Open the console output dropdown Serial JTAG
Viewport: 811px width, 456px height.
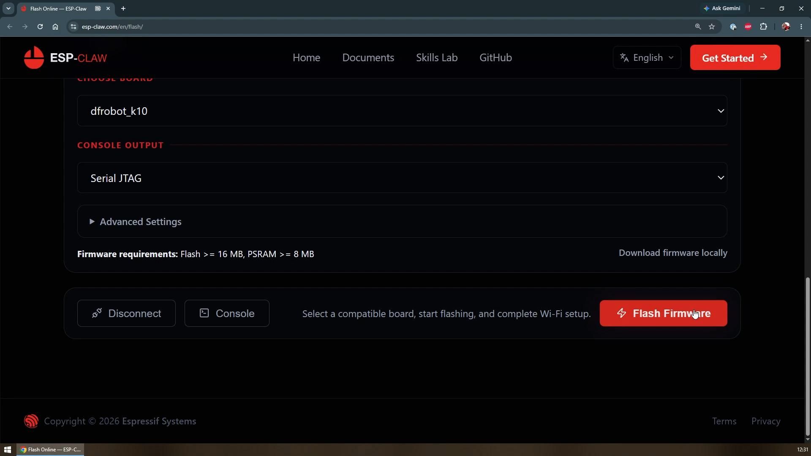402,178
